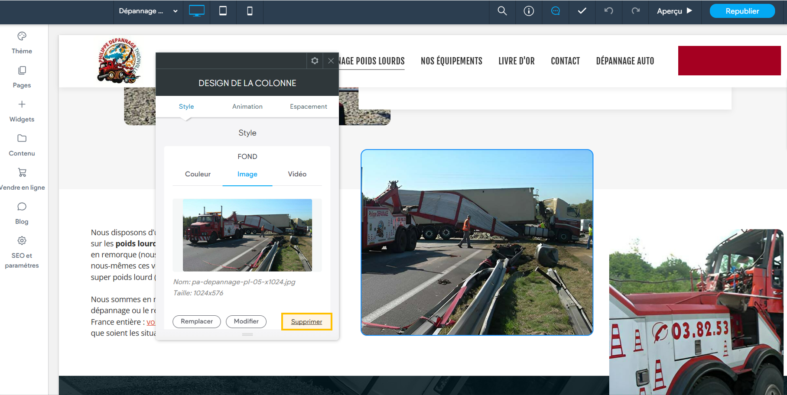Click the bold 'poids lourd' text
Screen dimensions: 787x395
click(136, 244)
